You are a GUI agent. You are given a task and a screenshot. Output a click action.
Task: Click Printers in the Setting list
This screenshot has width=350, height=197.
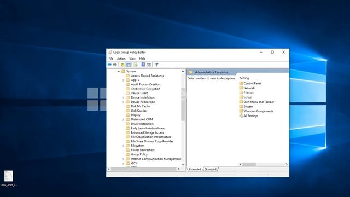pos(248,92)
